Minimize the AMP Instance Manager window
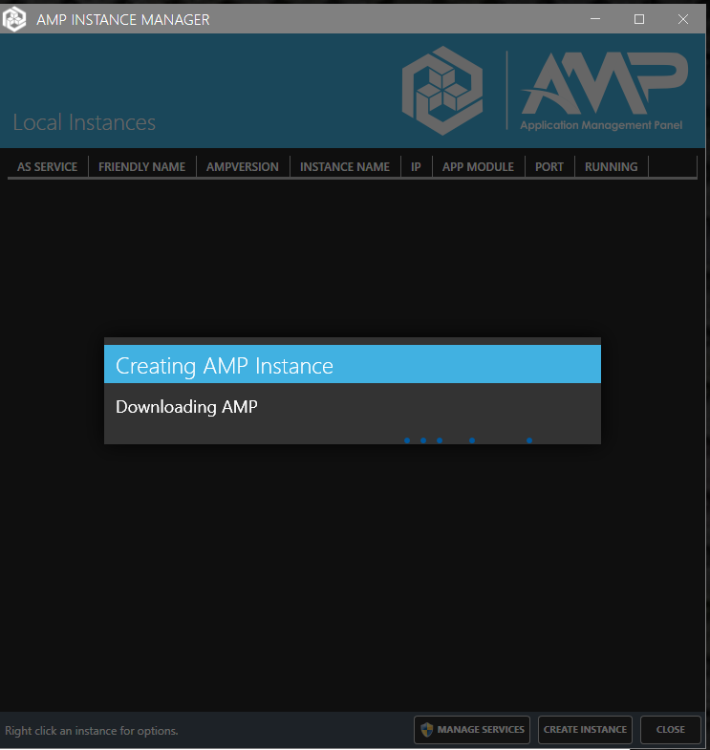This screenshot has height=750, width=710. [595, 19]
